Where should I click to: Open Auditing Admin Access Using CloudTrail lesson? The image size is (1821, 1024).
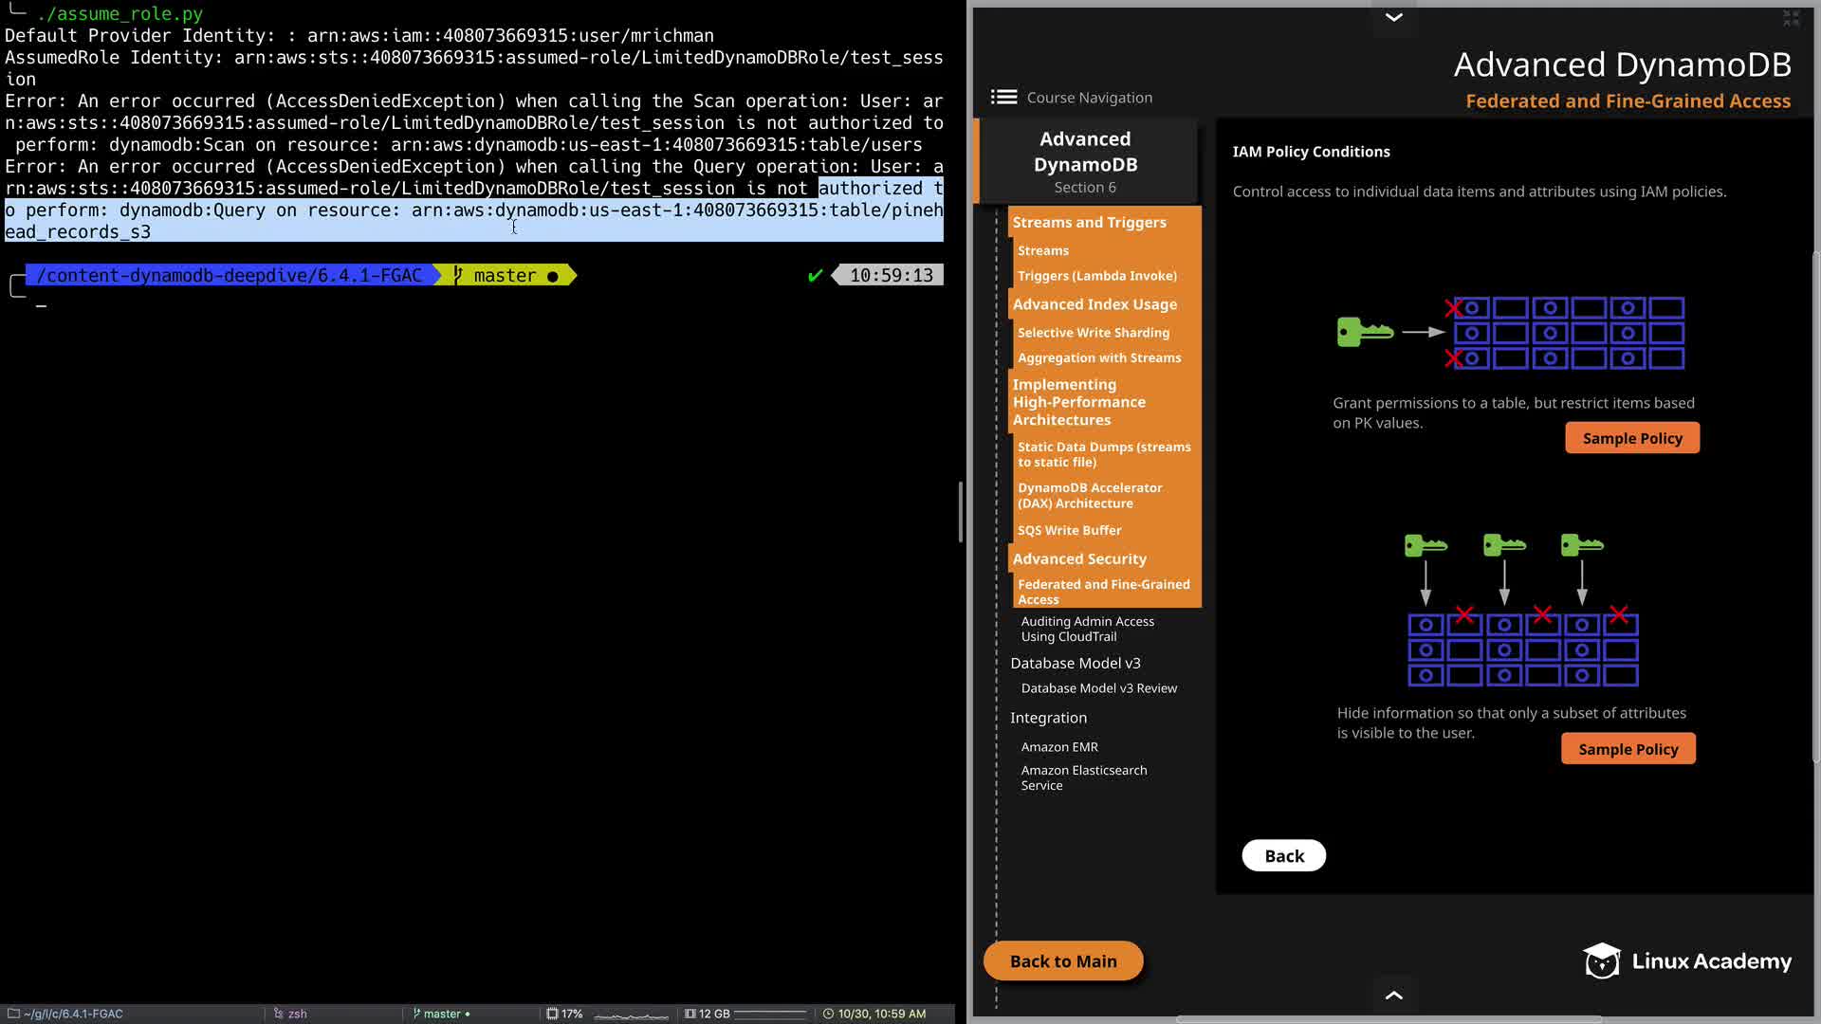(x=1087, y=629)
